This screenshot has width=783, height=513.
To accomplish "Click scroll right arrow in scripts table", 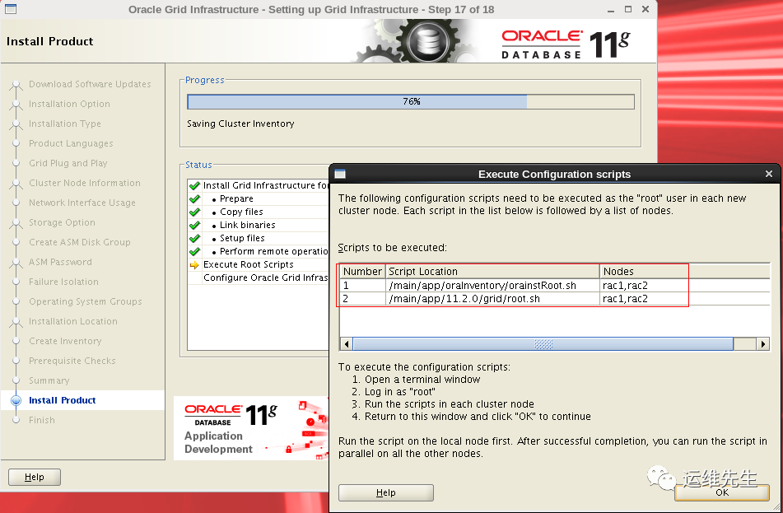I will (762, 343).
